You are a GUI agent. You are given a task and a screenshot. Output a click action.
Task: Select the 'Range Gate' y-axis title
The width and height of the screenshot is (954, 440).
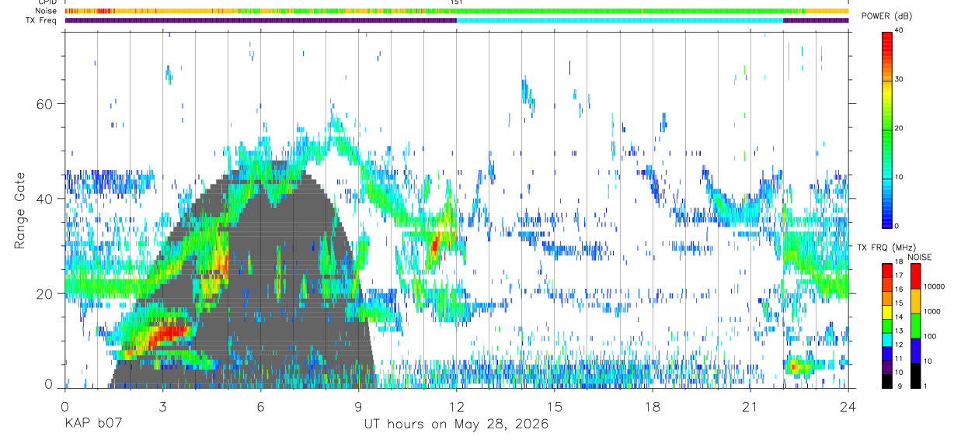coord(20,211)
